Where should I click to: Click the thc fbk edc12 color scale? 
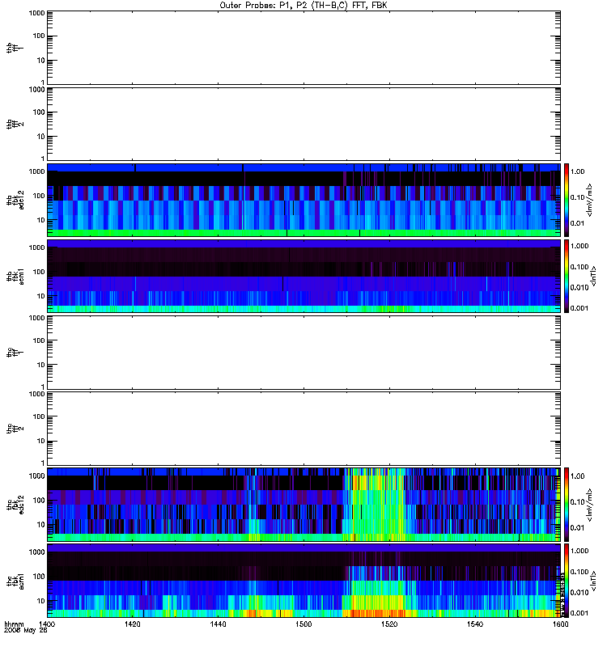pos(567,505)
